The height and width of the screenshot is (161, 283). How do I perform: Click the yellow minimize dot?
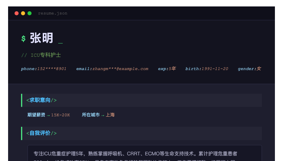pos(23,13)
